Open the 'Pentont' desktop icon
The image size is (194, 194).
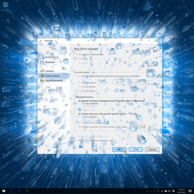6,6
